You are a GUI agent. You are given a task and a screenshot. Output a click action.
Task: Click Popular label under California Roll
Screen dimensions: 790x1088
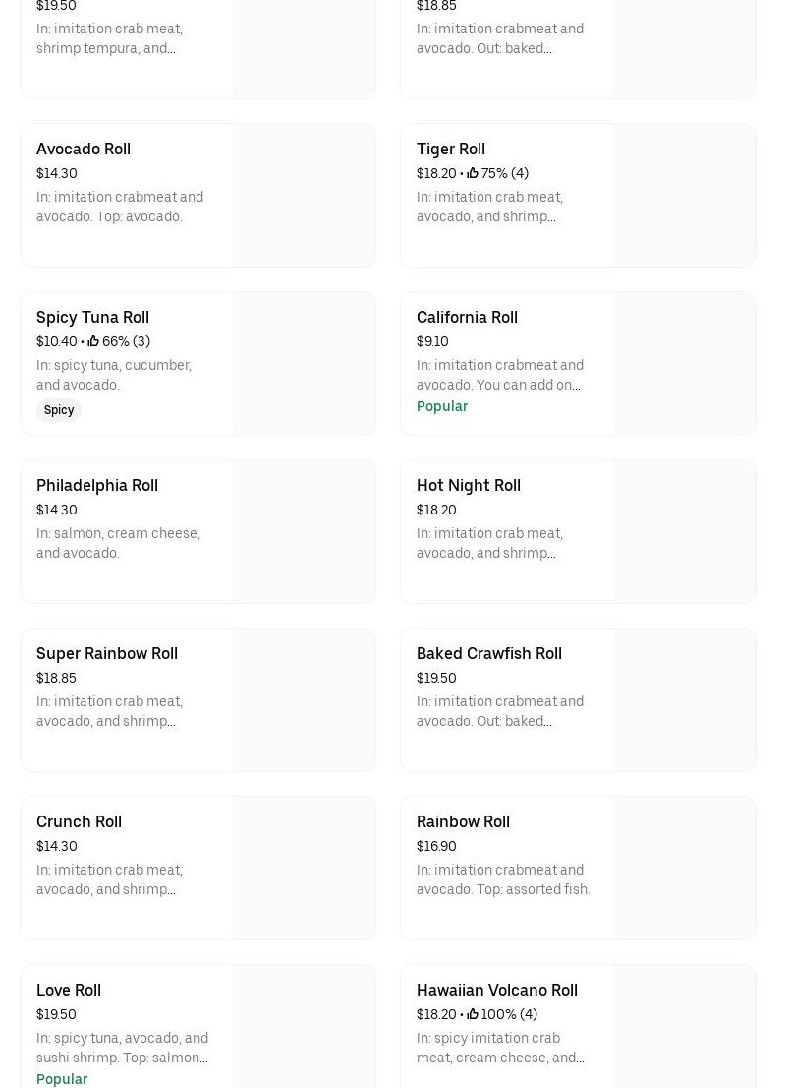442,406
